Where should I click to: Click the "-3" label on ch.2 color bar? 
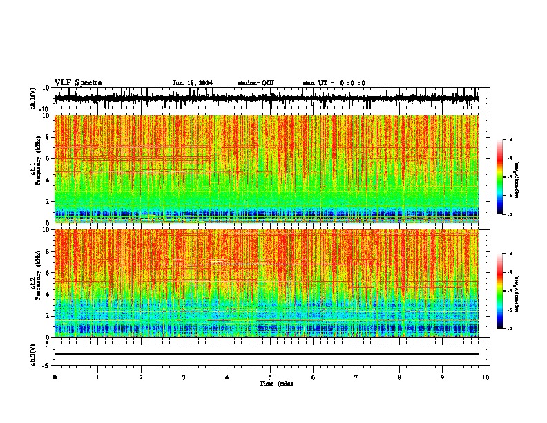pos(509,254)
